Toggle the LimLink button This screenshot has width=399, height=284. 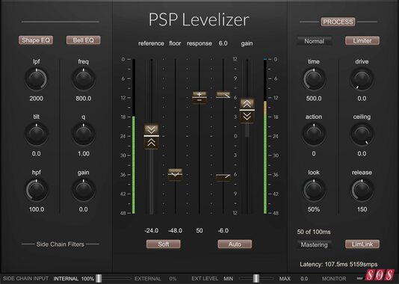pyautogui.click(x=362, y=244)
